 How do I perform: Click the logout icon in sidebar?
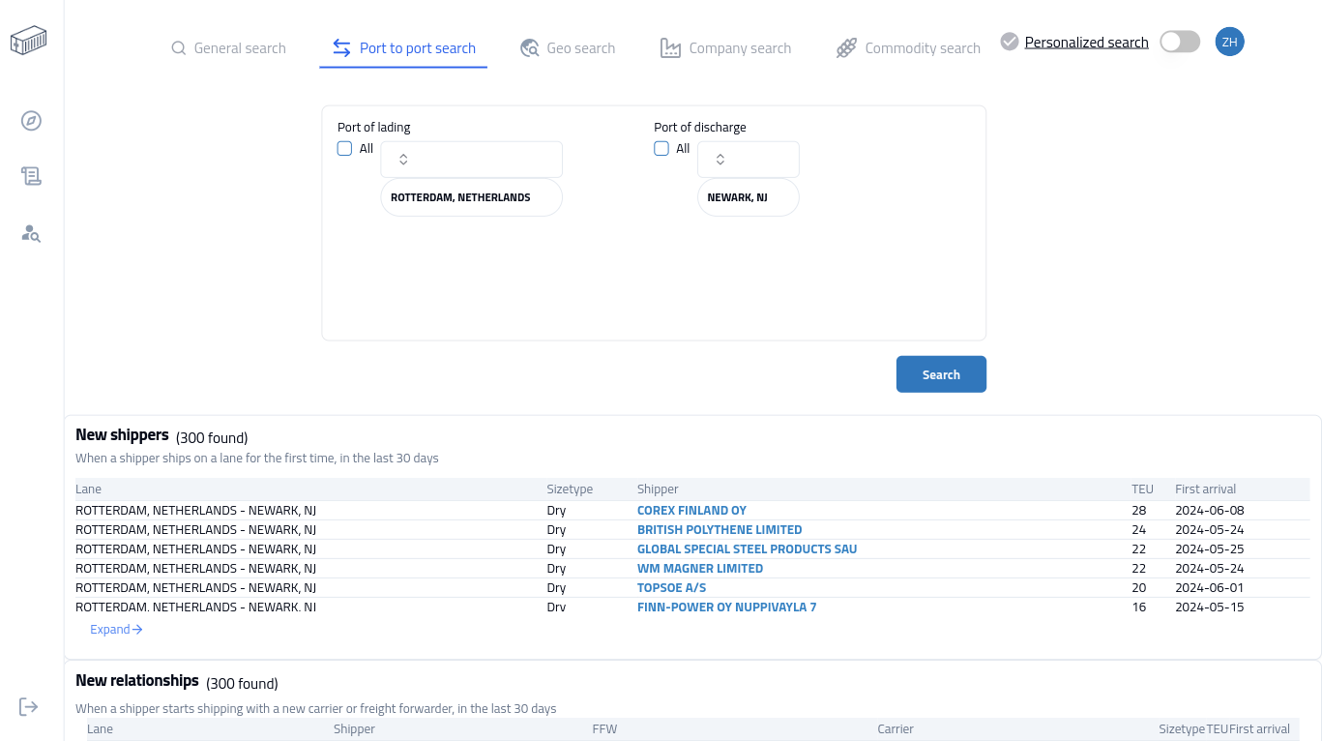(29, 707)
